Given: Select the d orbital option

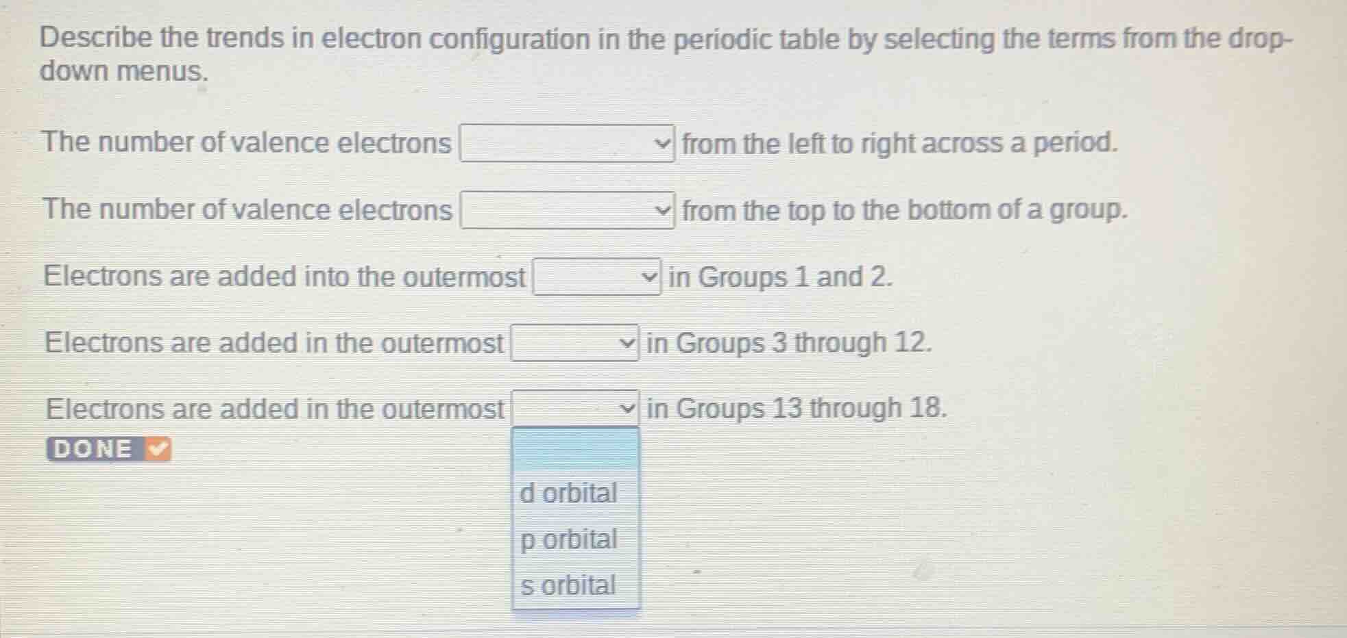Looking at the screenshot, I should click(x=569, y=494).
